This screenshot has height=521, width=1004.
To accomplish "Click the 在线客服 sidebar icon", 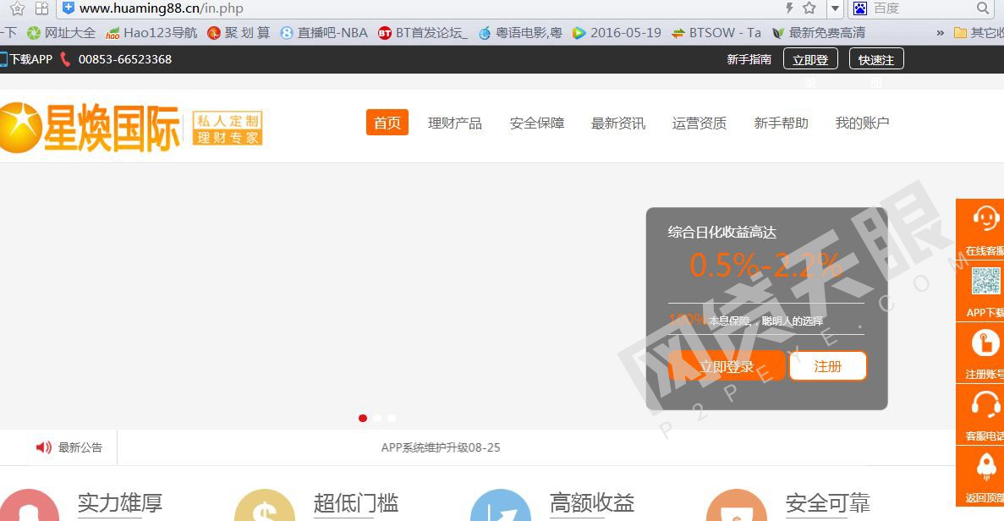I will click(985, 218).
